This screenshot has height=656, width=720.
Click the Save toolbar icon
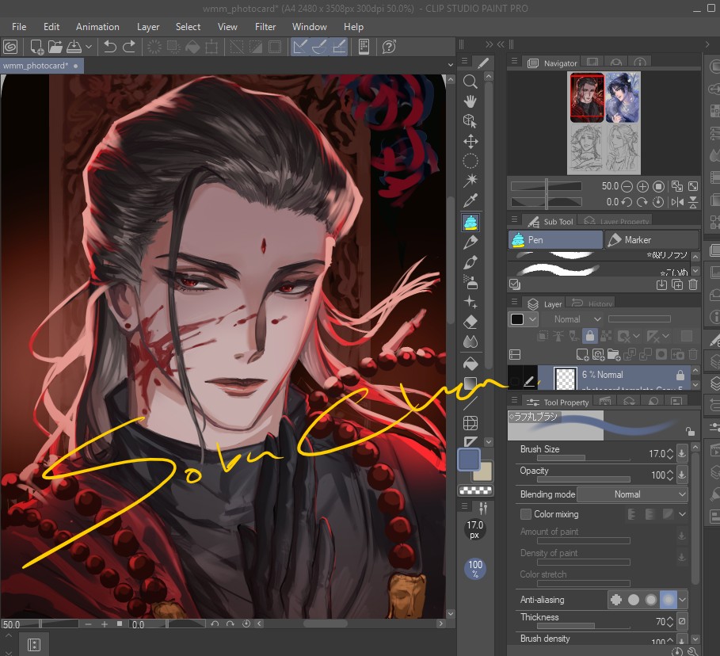[74, 47]
